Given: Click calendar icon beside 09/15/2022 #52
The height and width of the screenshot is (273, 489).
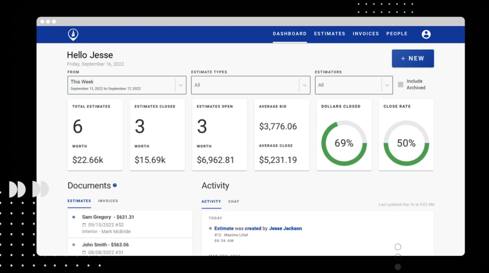Looking at the screenshot, I should click(x=84, y=225).
